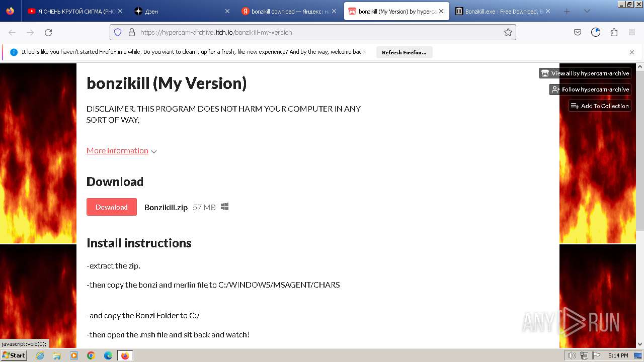
Task: Click the Firefox logo pinned tab
Action: click(x=10, y=11)
